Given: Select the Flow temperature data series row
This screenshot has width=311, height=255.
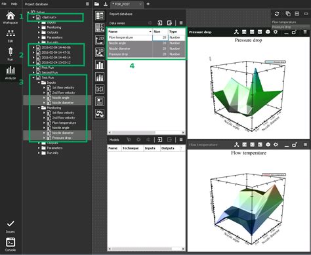Looking at the screenshot, I should tap(146, 37).
